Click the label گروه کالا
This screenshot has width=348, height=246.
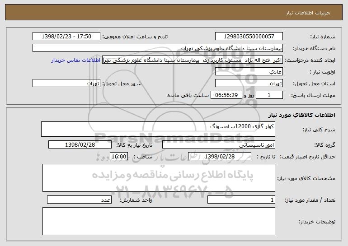[x=324, y=145]
